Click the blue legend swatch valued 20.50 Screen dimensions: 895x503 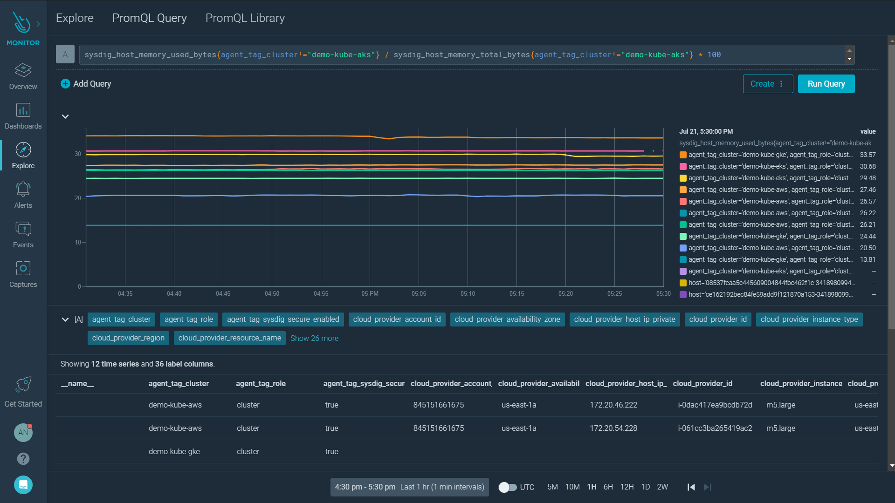(x=683, y=248)
